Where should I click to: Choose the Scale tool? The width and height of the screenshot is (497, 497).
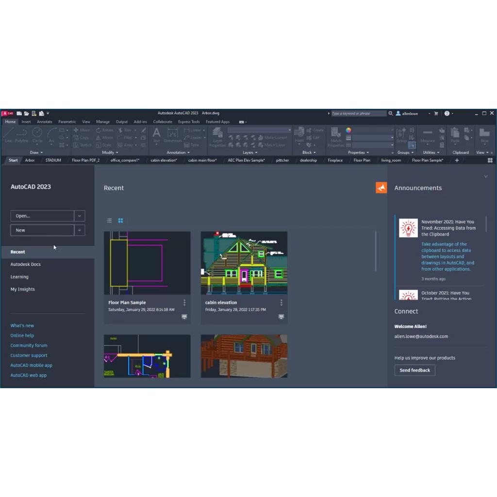coord(104,145)
